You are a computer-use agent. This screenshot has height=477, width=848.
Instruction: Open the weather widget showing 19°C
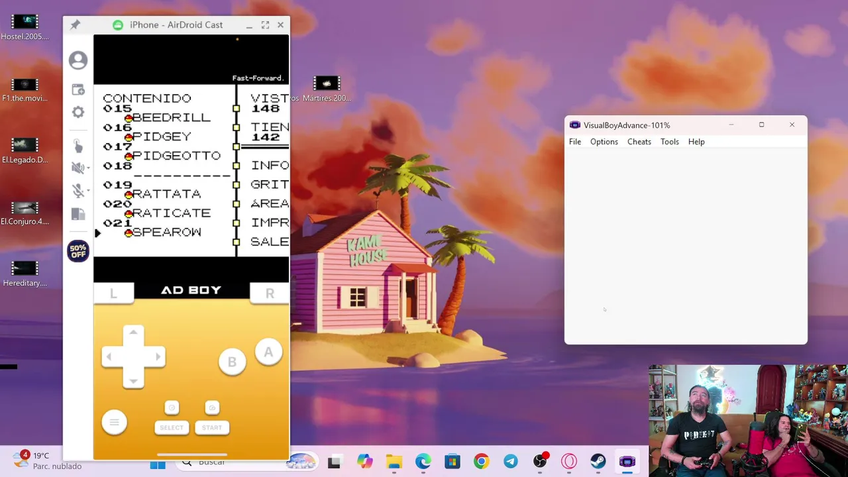coord(48,460)
